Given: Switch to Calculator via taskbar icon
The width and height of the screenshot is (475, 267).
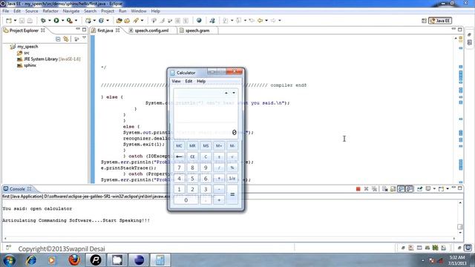Looking at the screenshot, I should pos(160,260).
